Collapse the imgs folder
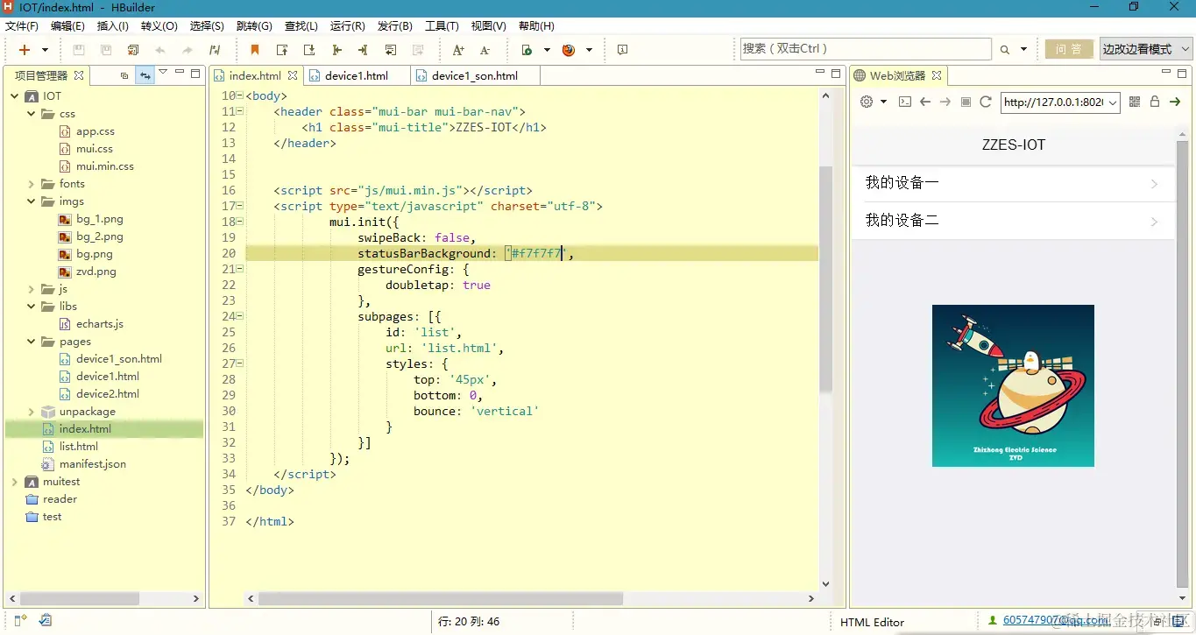 coord(32,201)
